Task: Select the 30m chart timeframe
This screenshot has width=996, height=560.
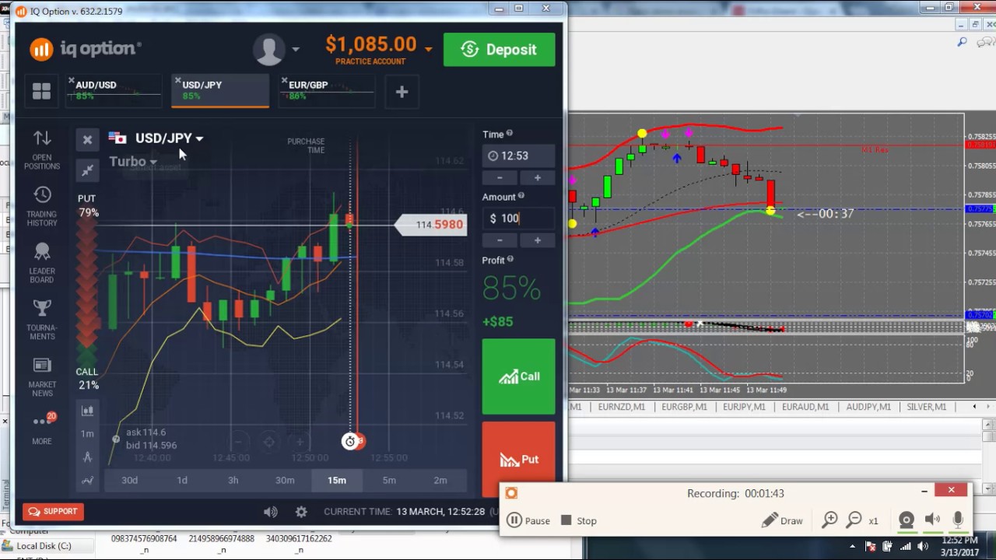Action: coord(285,480)
